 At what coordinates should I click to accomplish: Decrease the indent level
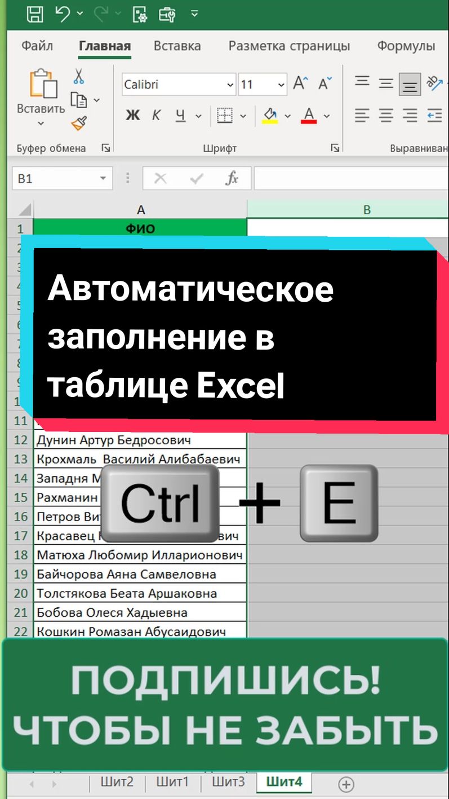click(434, 116)
